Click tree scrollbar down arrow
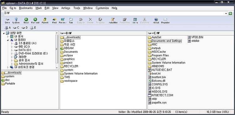Screen dimensions: 235x115 coord(57,68)
